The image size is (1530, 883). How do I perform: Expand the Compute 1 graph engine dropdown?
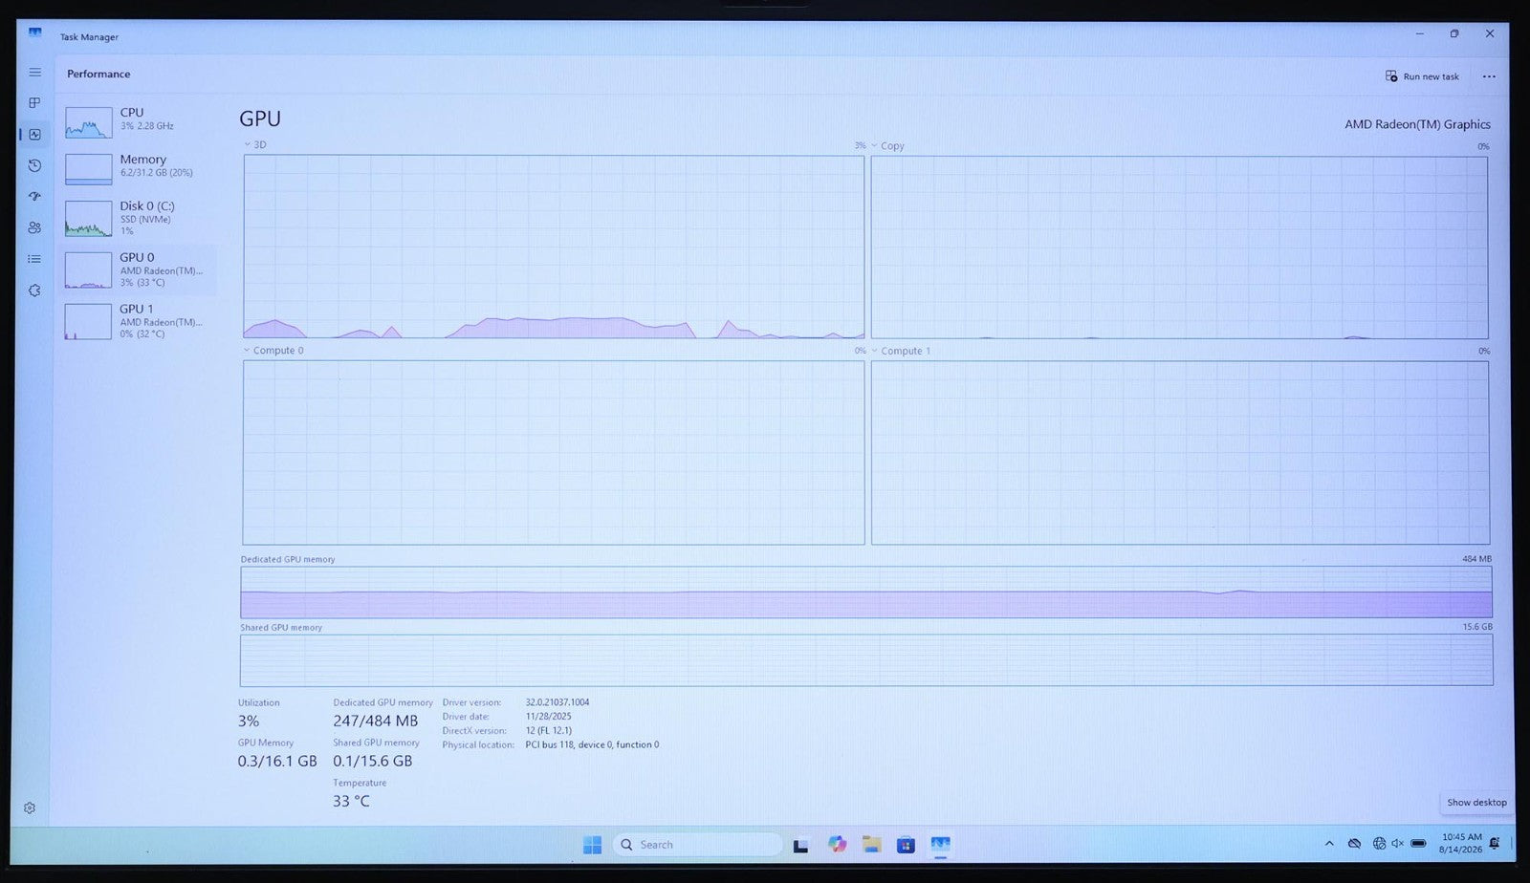pos(901,351)
